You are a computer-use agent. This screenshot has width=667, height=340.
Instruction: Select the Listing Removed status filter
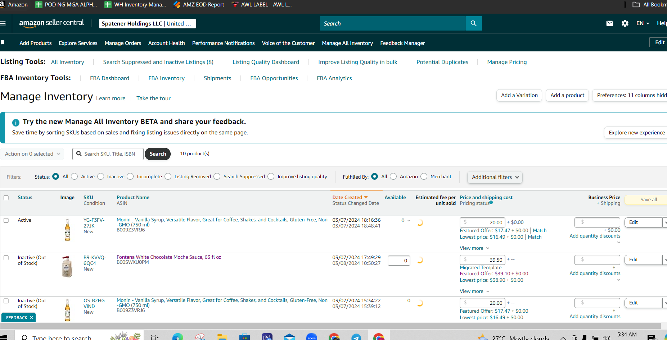click(x=168, y=176)
